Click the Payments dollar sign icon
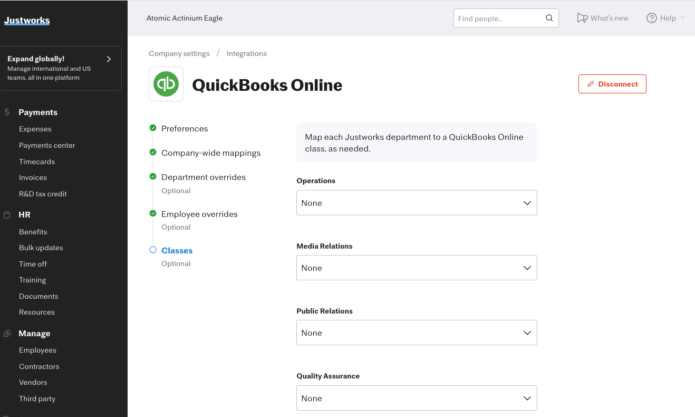This screenshot has width=695, height=417. coord(7,112)
